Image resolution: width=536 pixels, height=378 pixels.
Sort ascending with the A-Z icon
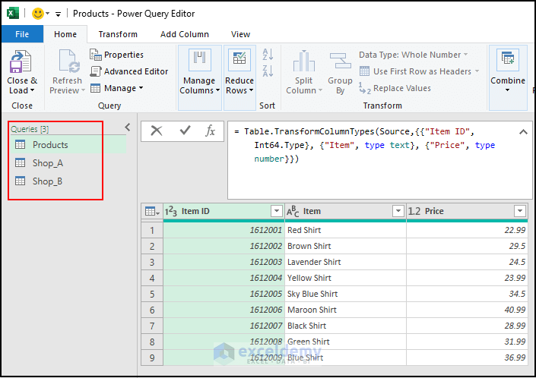click(x=268, y=55)
